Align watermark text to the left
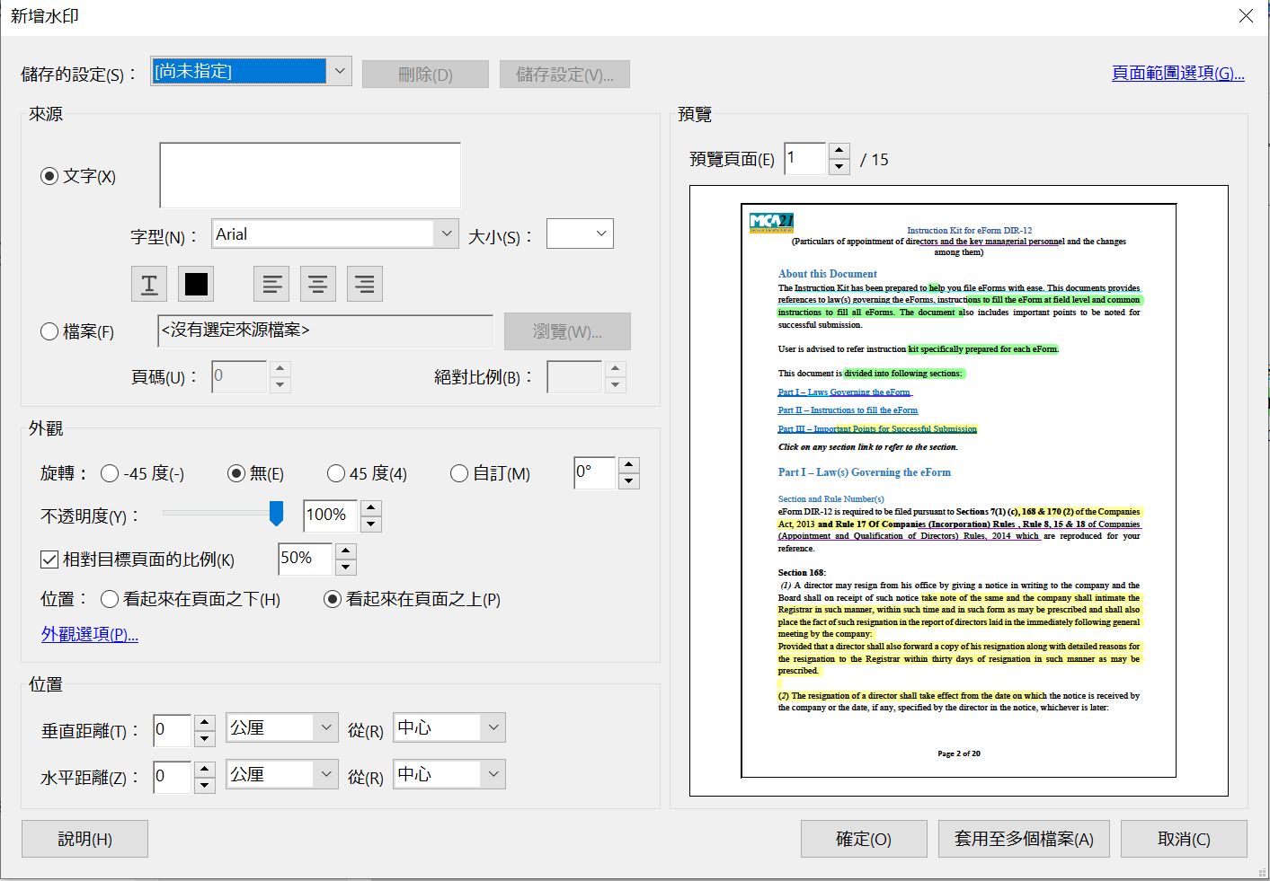The image size is (1270, 881). pyautogui.click(x=271, y=283)
